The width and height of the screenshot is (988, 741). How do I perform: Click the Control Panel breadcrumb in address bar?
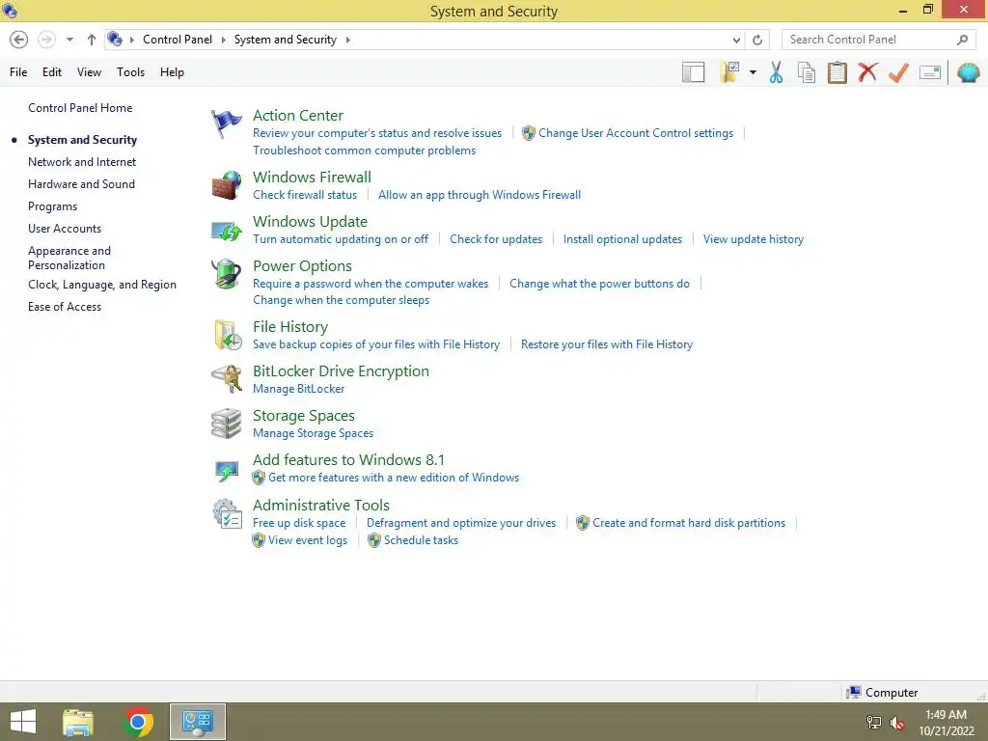(x=178, y=40)
